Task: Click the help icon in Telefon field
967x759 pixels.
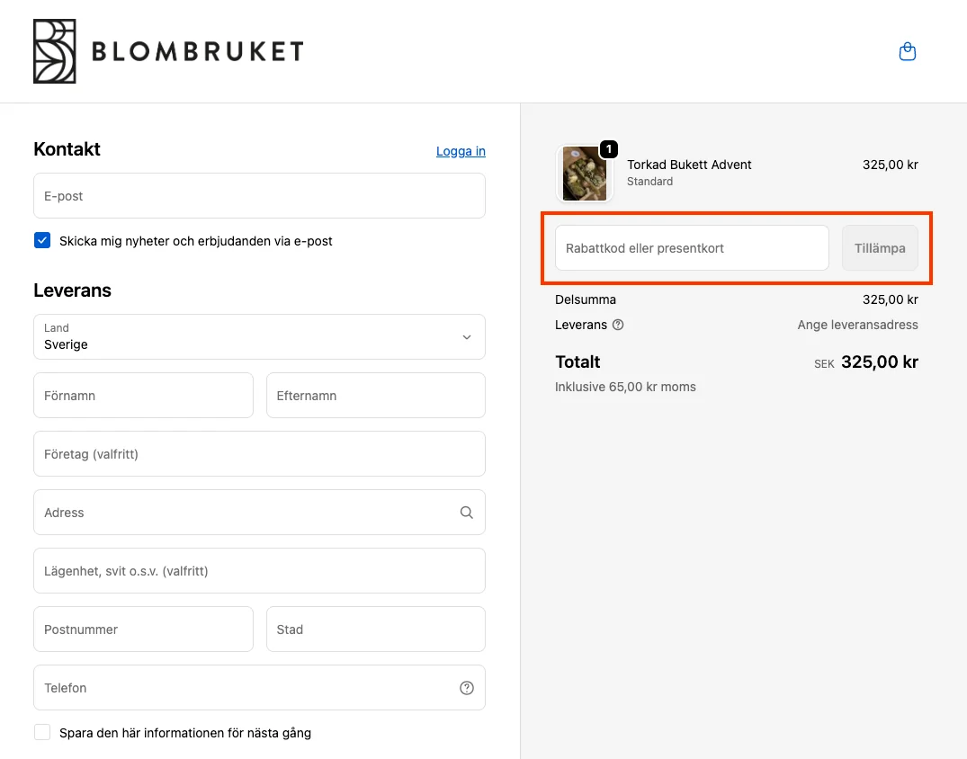Action: pyautogui.click(x=466, y=688)
